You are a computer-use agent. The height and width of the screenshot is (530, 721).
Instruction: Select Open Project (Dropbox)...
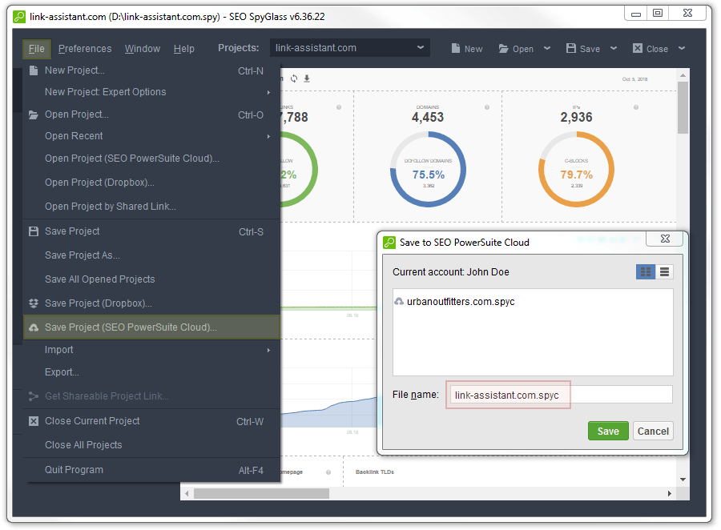point(151,183)
